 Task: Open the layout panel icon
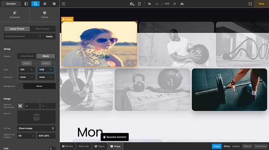coord(26,4)
